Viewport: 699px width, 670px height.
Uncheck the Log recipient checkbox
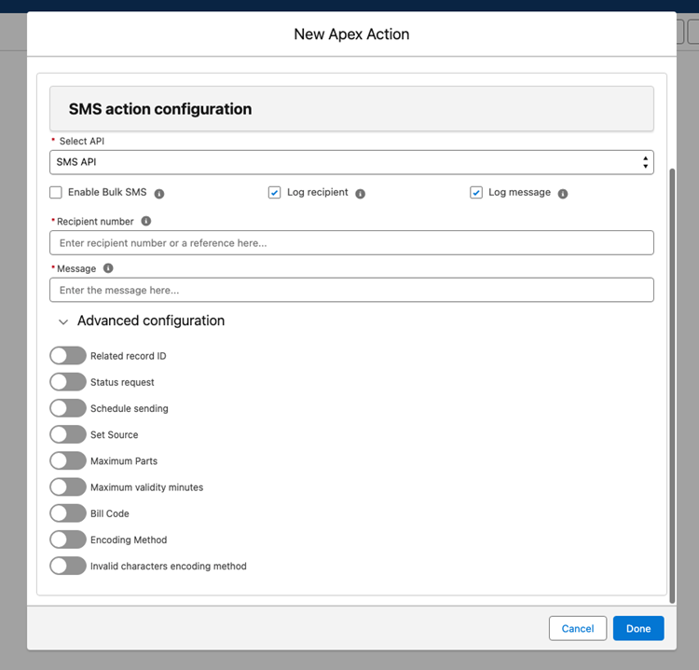coord(275,193)
